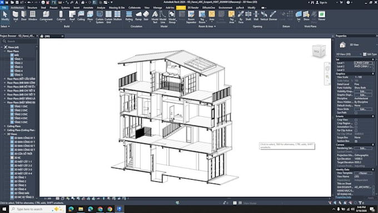This screenshot has height=213, width=378.
Task: Switch to the Structure ribbon tab
Action: pyautogui.click(x=32, y=8)
